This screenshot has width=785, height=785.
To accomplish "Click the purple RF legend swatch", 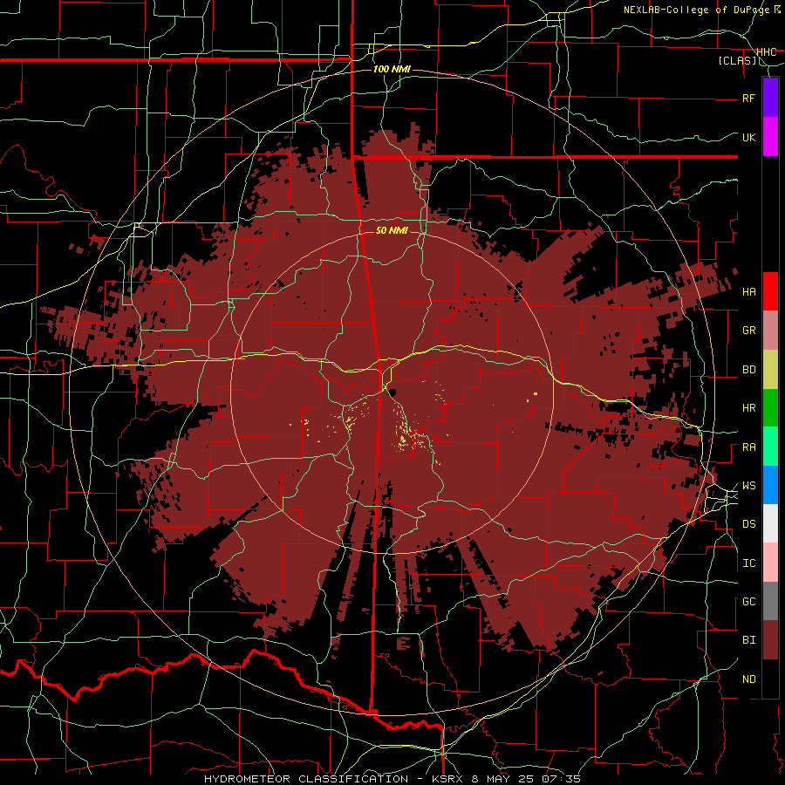I will (x=770, y=97).
